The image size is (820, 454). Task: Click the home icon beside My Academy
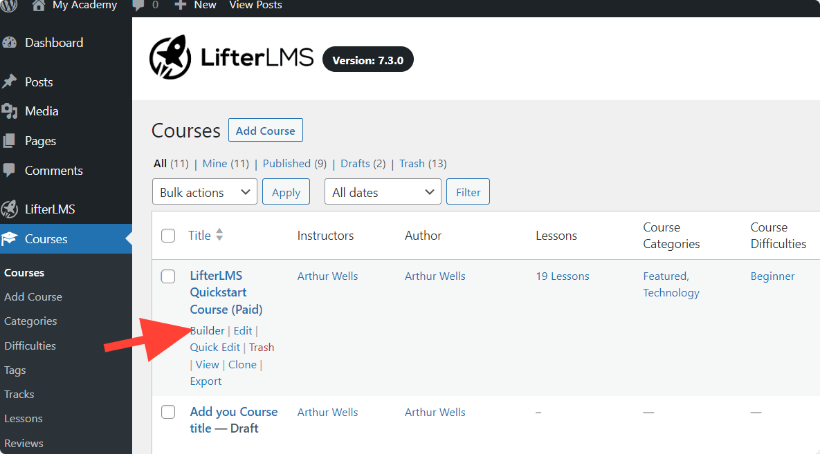pyautogui.click(x=38, y=6)
